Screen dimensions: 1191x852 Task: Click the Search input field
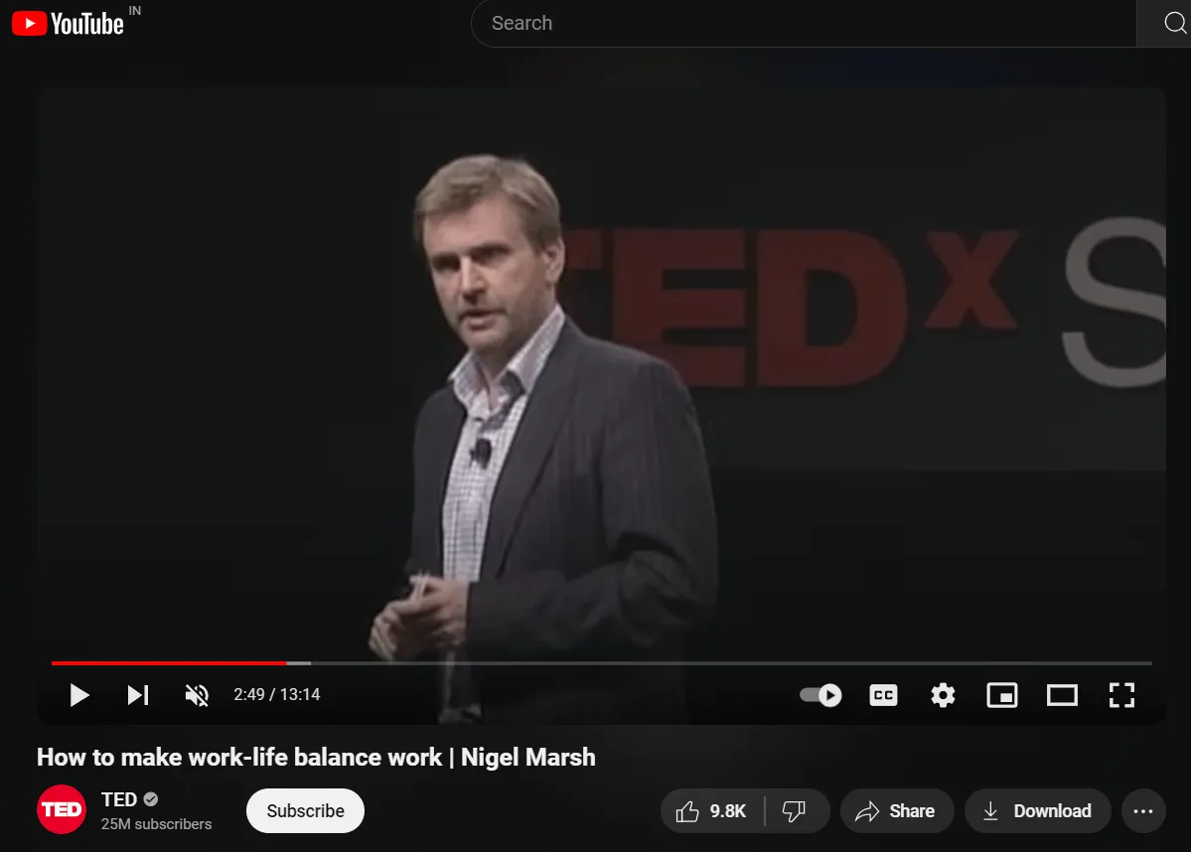[x=804, y=24]
